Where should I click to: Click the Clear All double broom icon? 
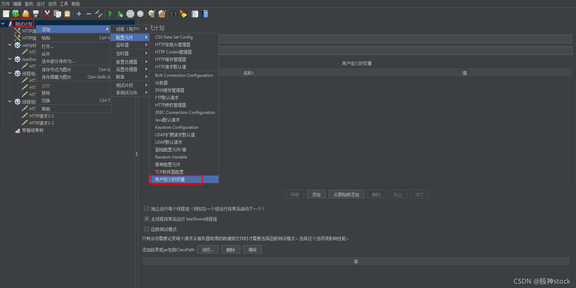[162, 14]
